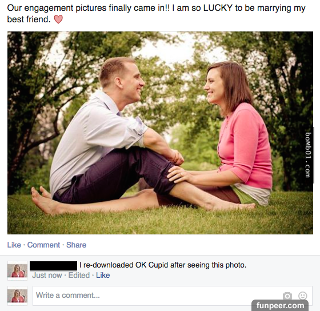Like the OK Cupid comment
Image resolution: width=320 pixels, height=311 pixels.
tap(103, 275)
